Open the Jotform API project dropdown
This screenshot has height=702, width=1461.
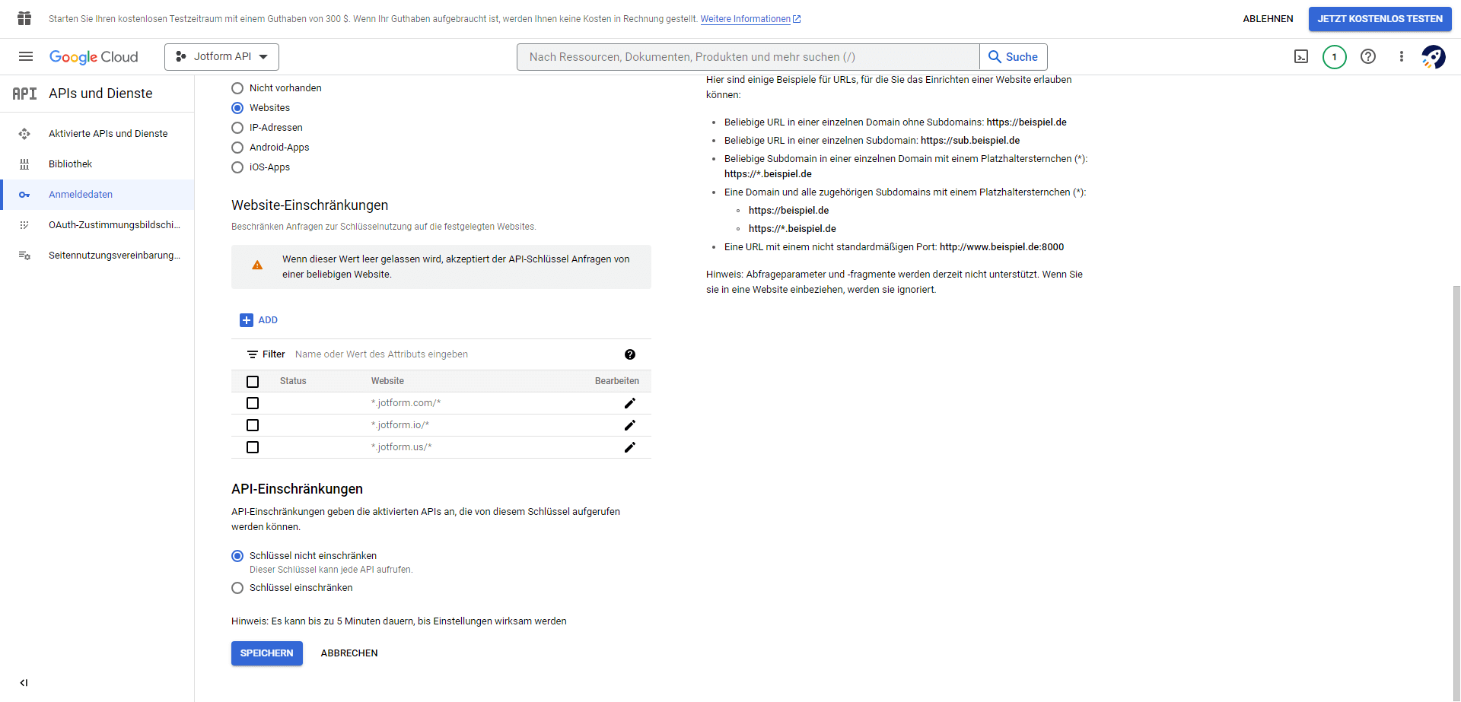click(221, 57)
